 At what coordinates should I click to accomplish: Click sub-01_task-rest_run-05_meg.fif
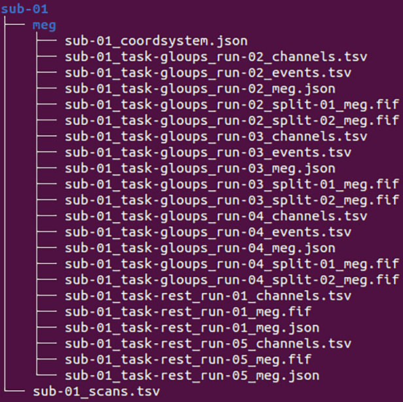coord(188,360)
